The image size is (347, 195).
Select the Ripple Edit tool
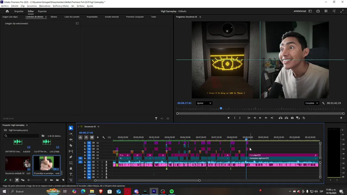click(71, 140)
